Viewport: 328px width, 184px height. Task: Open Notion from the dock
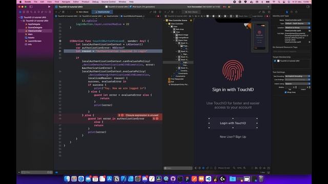[116, 179]
